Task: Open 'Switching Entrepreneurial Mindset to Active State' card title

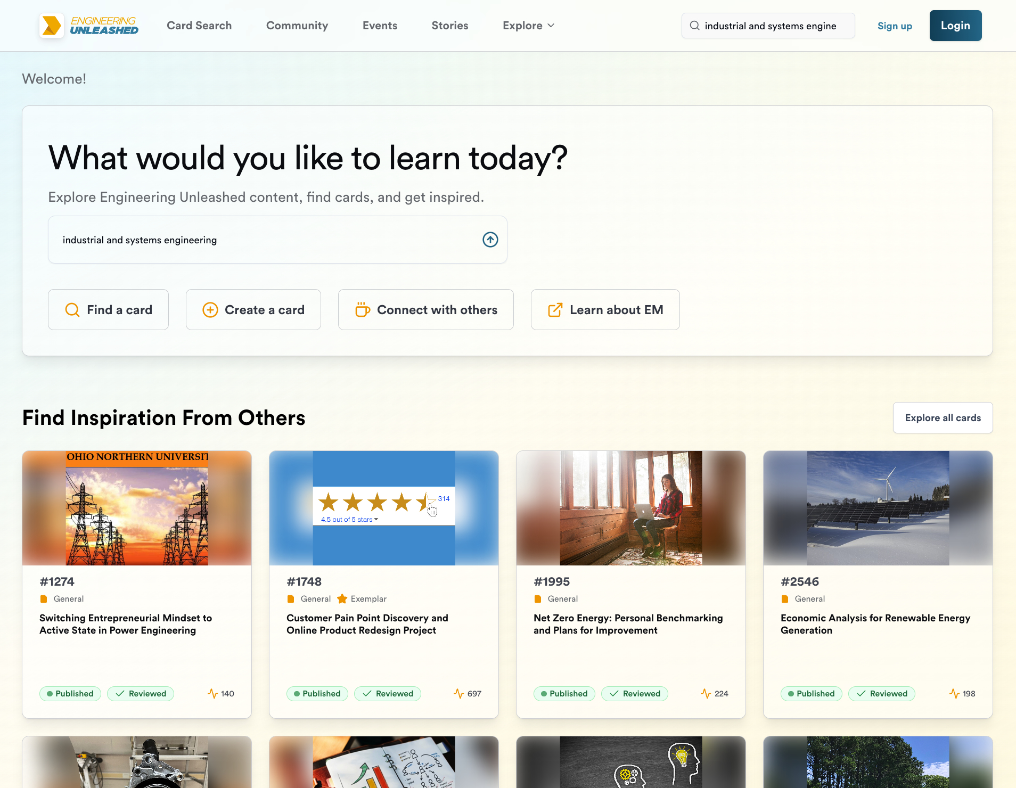Action: 126,624
